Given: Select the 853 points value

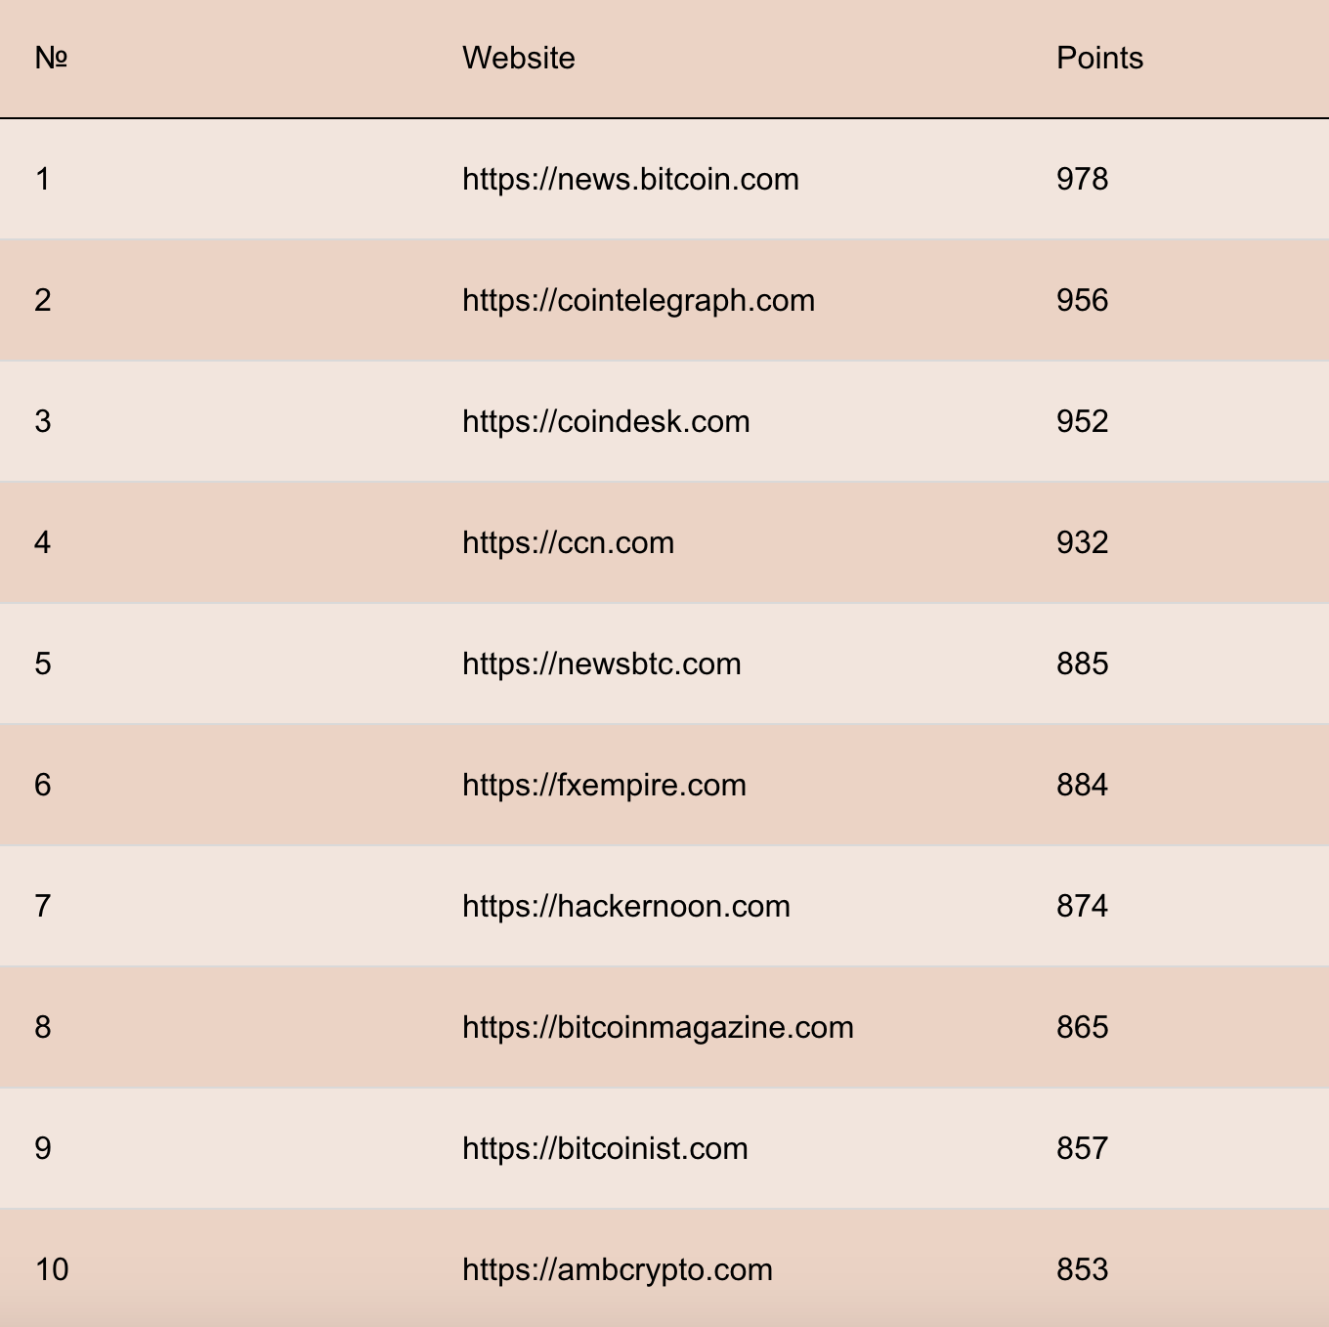Looking at the screenshot, I should tap(1082, 1269).
